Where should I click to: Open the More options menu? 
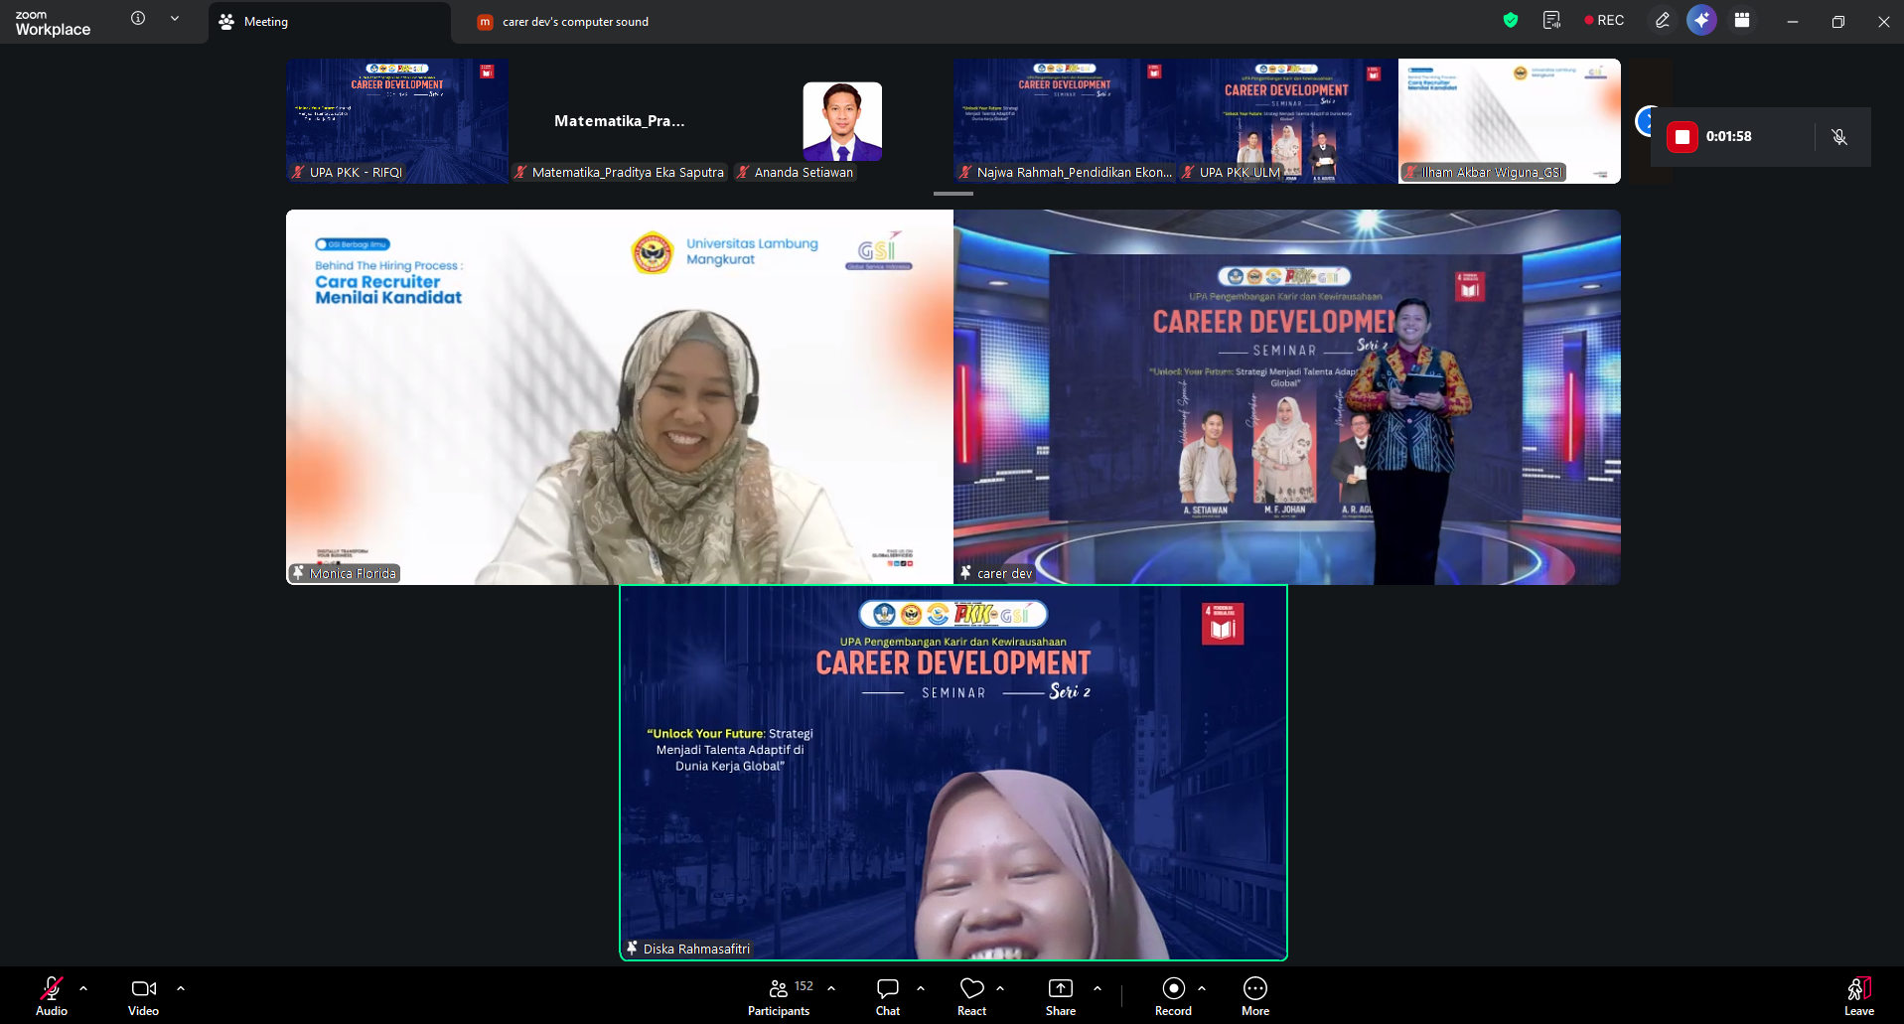pyautogui.click(x=1255, y=996)
